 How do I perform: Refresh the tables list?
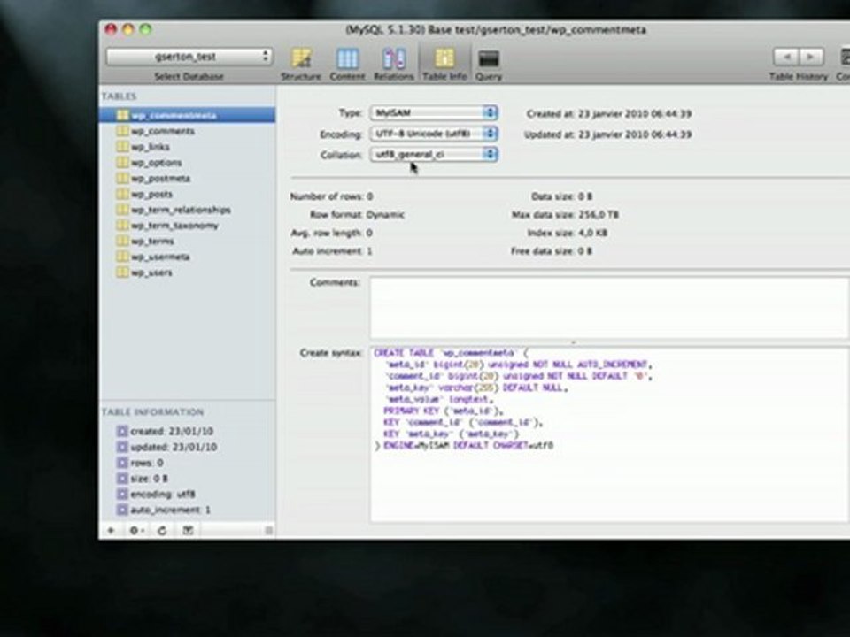click(161, 530)
